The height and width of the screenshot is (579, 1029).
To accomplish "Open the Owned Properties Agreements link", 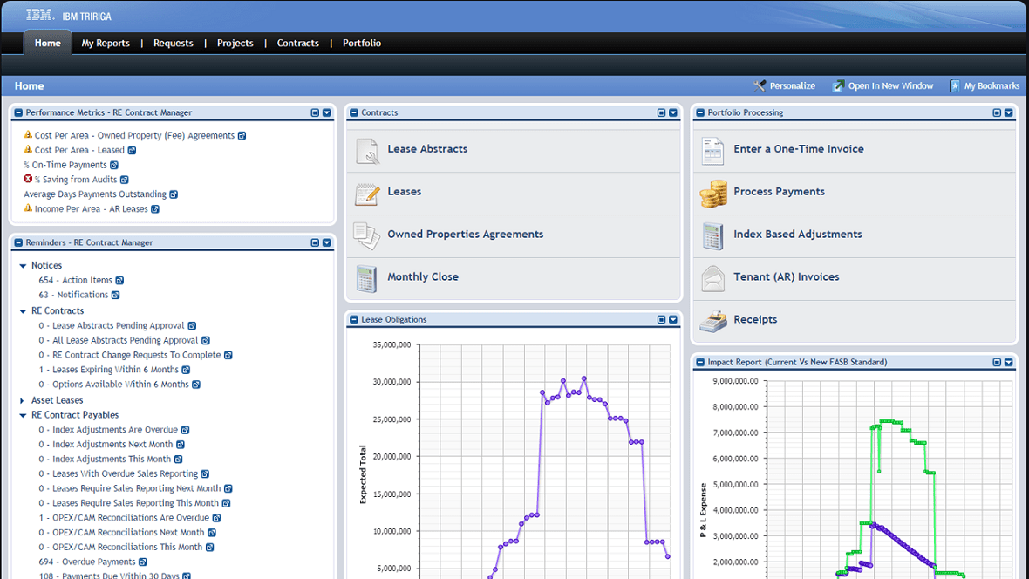I will coord(466,235).
